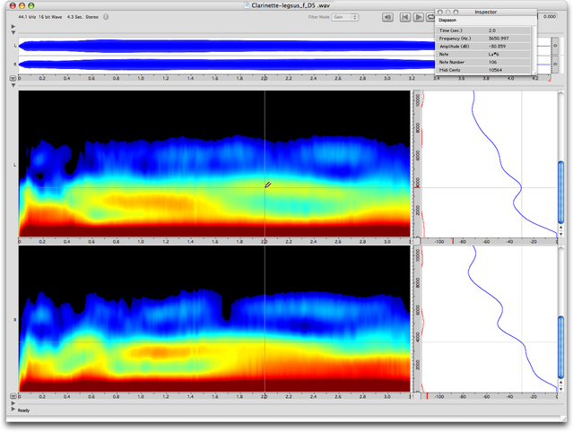
Task: Click the left channel waveform overview
Action: pyautogui.click(x=224, y=46)
